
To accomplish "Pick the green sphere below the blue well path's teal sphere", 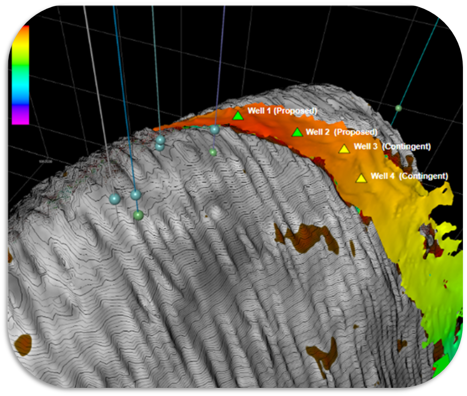I will point(138,215).
